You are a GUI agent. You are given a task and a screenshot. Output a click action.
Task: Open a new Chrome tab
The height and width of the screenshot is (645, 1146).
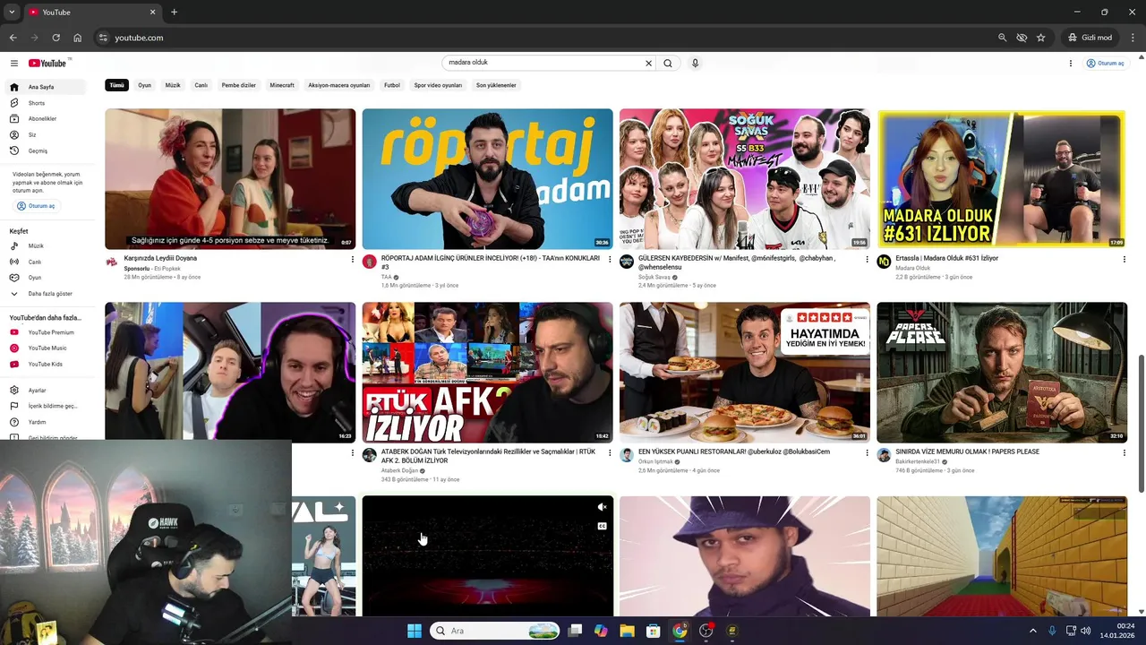(x=174, y=12)
